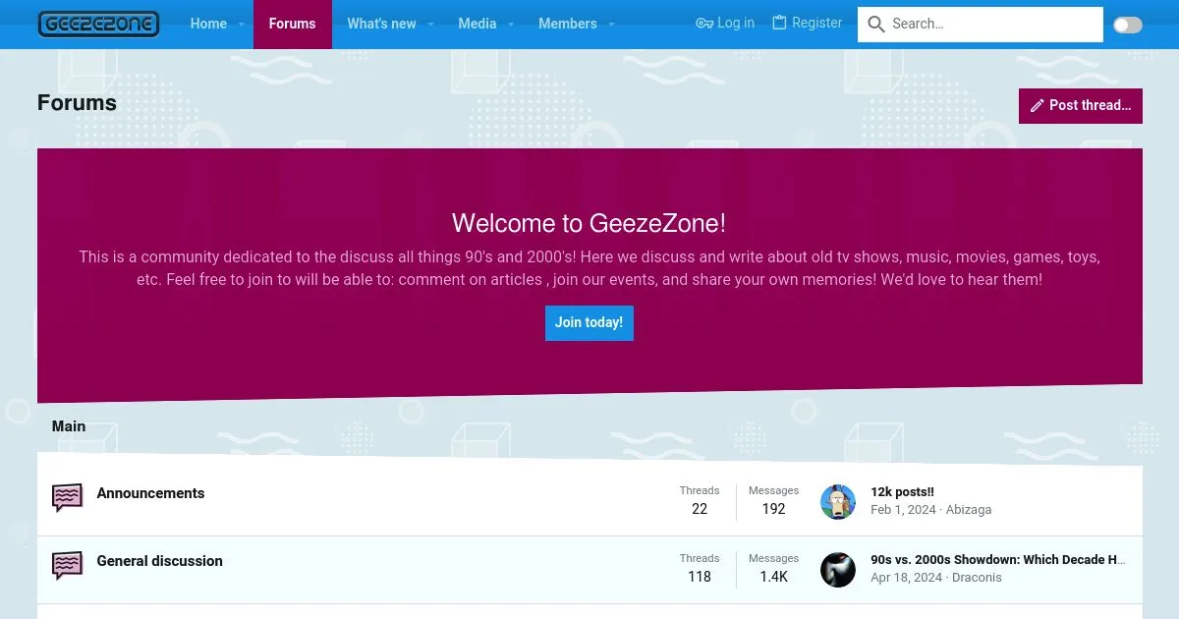
Task: Click the Draconis username
Action: click(x=976, y=578)
